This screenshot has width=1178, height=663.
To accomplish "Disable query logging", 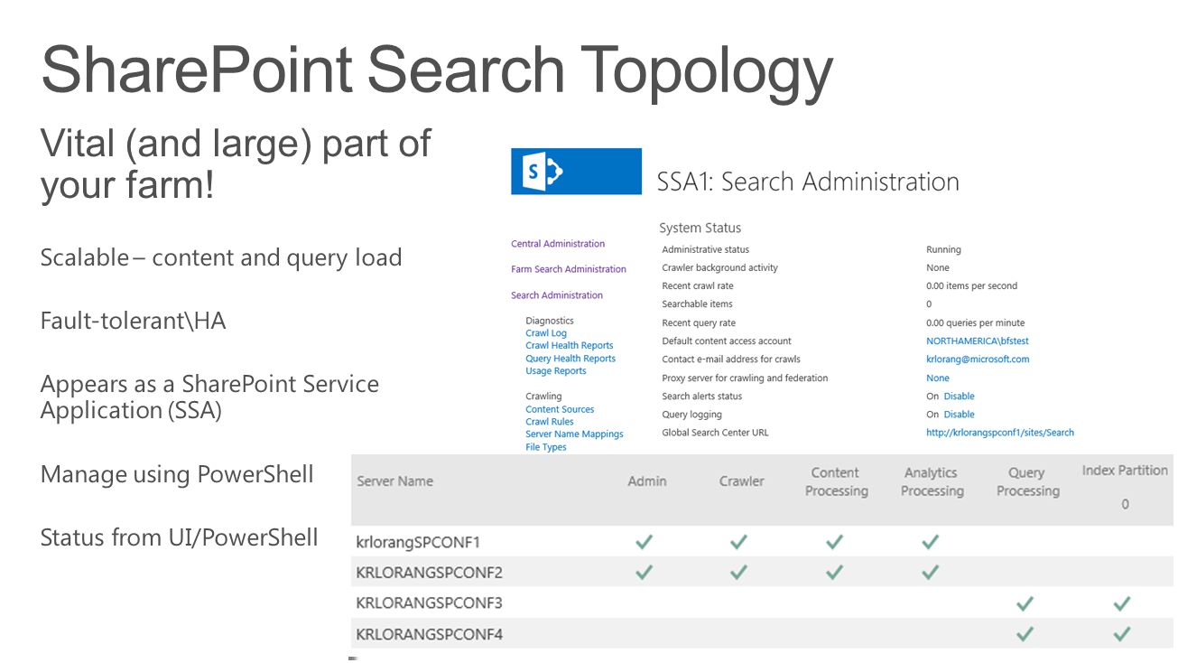I will (x=959, y=415).
